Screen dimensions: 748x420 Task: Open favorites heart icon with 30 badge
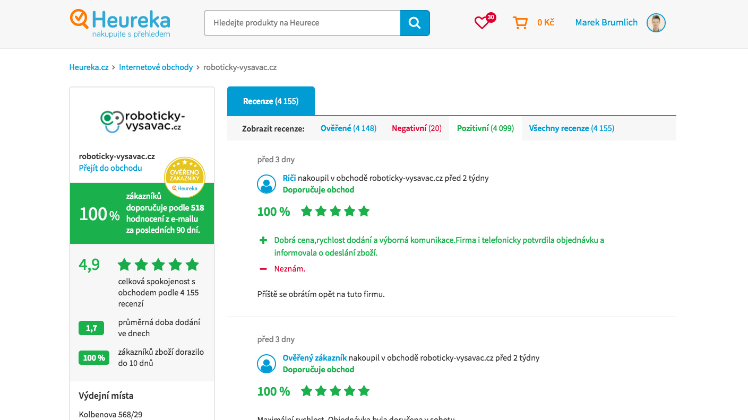[484, 22]
